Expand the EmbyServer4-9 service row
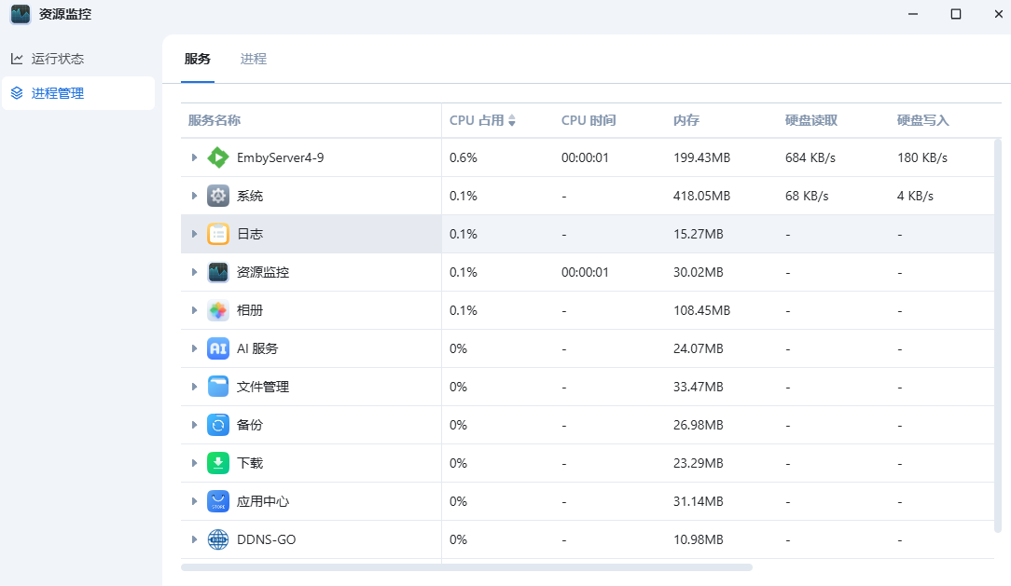The height and width of the screenshot is (586, 1011). click(x=194, y=157)
